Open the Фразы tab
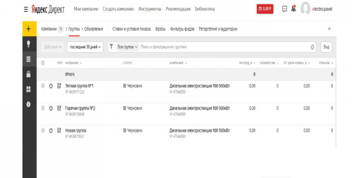 (x=160, y=29)
